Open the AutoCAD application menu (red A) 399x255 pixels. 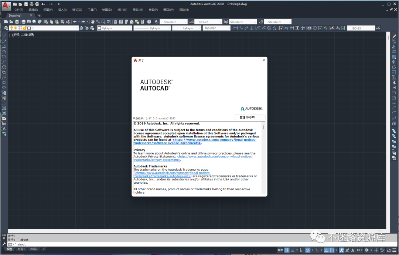(x=6, y=6)
